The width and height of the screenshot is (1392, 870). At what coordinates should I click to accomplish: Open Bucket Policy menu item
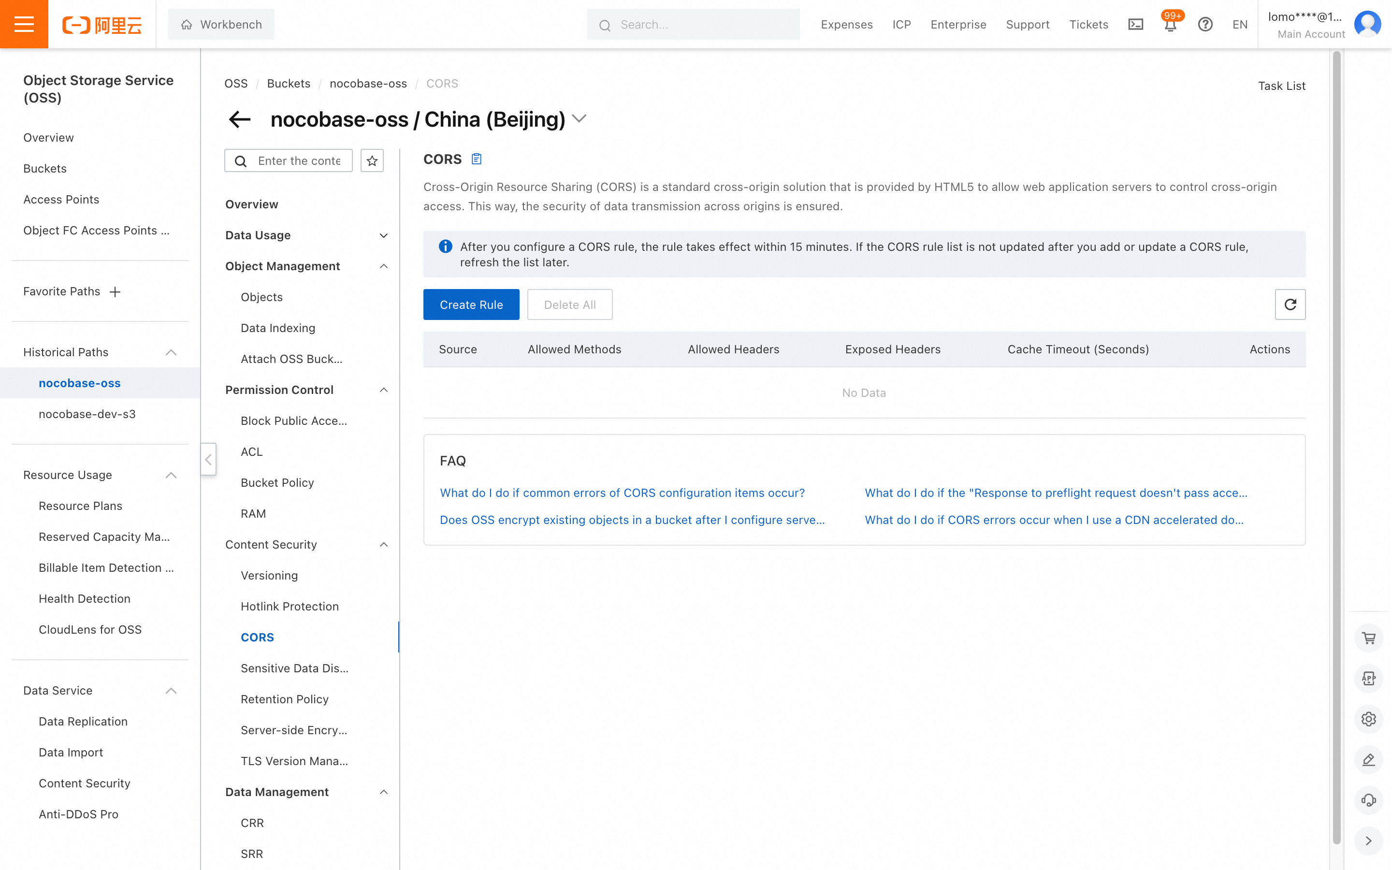click(x=277, y=483)
